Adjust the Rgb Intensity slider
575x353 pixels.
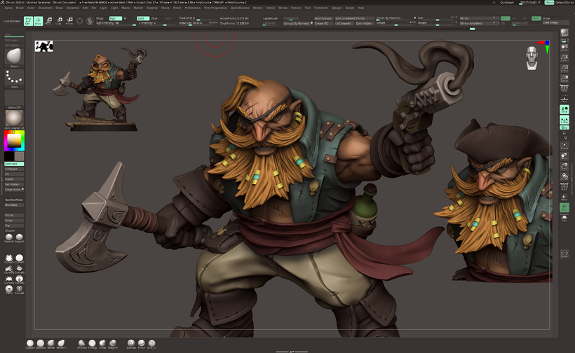(116, 23)
